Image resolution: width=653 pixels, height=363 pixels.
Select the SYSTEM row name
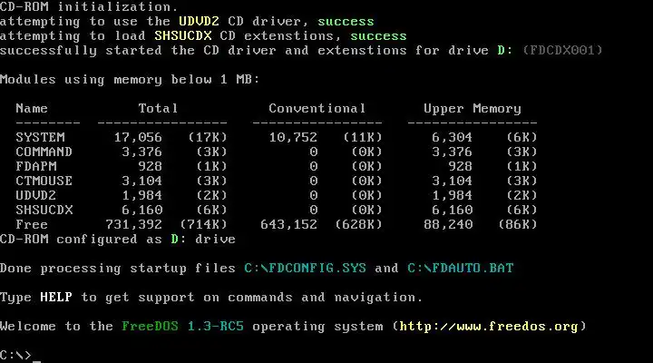41,137
